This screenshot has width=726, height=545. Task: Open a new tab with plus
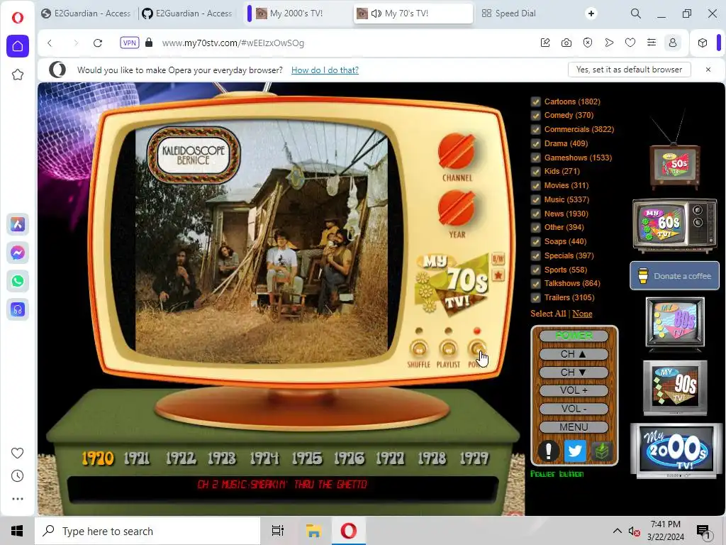tap(591, 13)
